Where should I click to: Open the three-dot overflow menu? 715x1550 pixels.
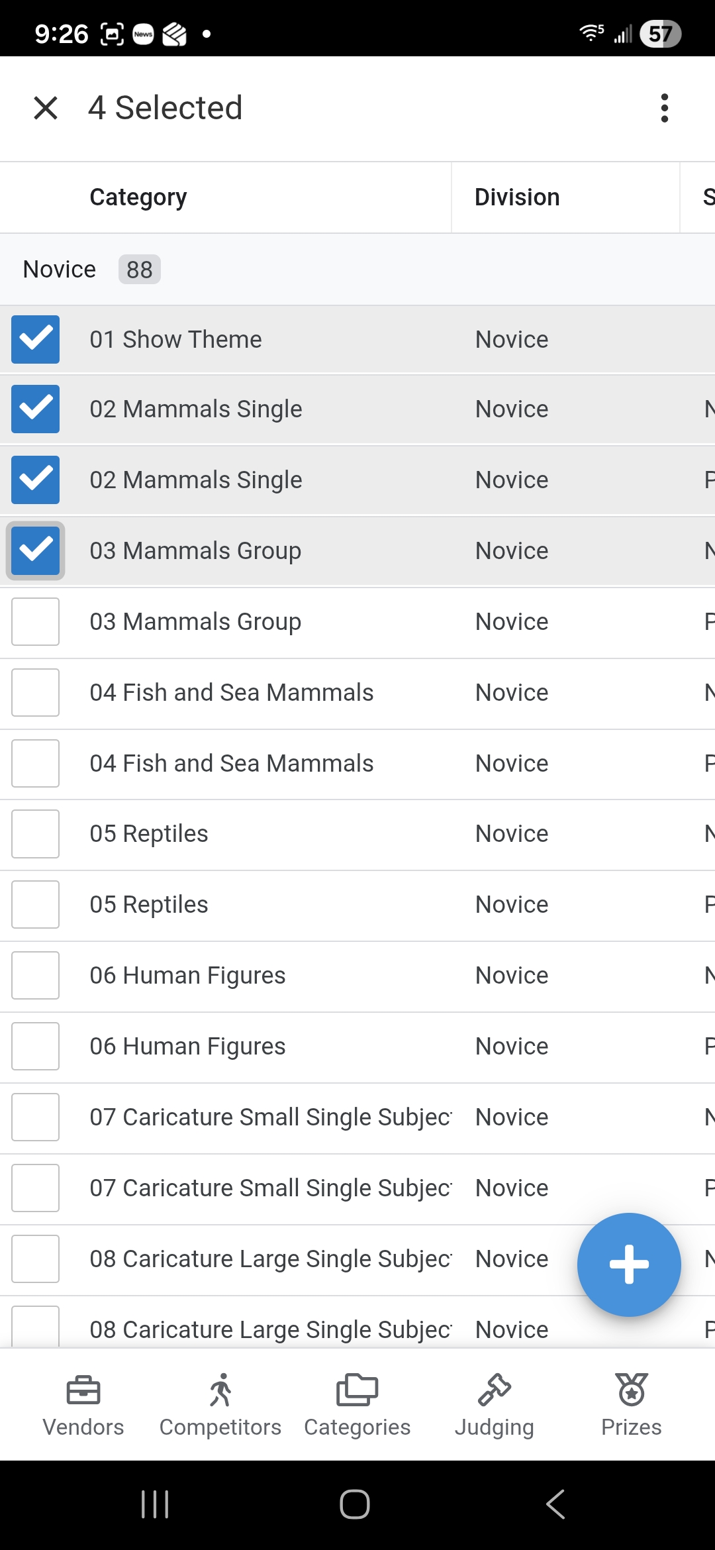click(x=664, y=108)
